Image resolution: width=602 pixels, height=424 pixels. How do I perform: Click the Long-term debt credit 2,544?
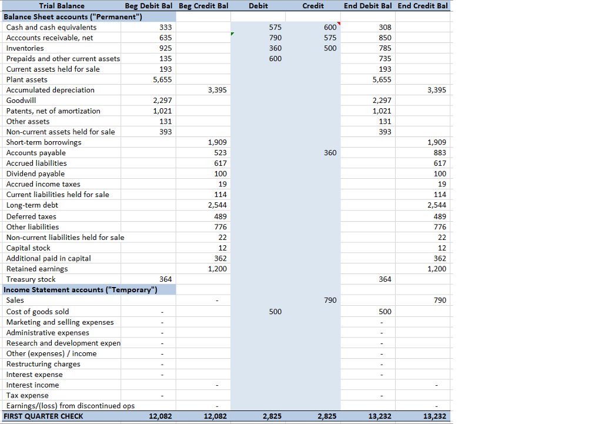[x=218, y=205]
